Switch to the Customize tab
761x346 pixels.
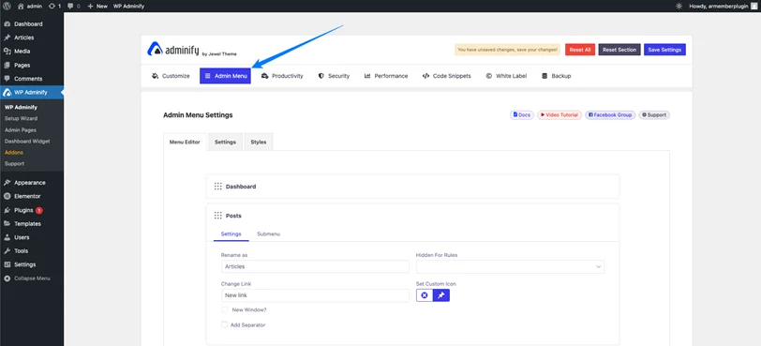pos(171,76)
